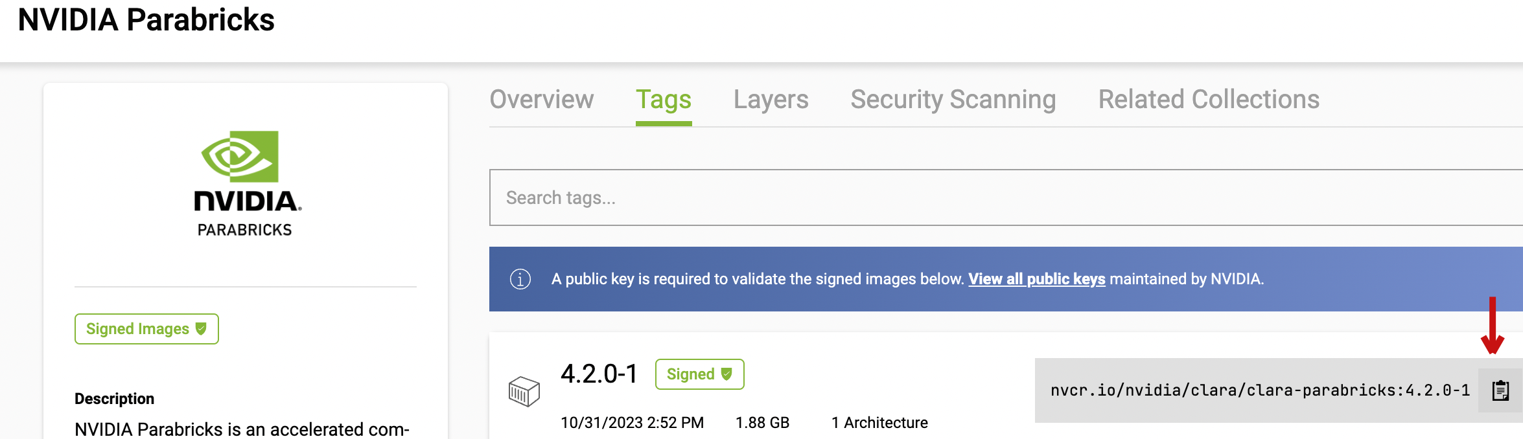Click the Signed Images badge button

pyautogui.click(x=146, y=329)
